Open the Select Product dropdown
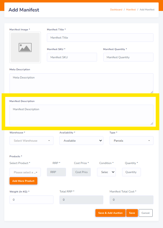Screen dimensions: 163x228 point(25,172)
